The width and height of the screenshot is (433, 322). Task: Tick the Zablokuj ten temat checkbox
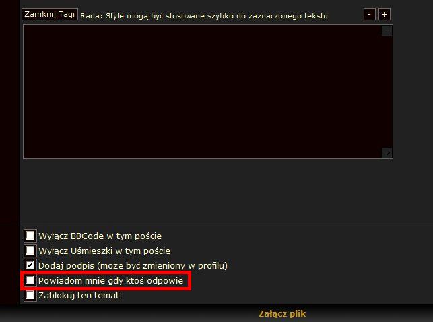pyautogui.click(x=30, y=295)
